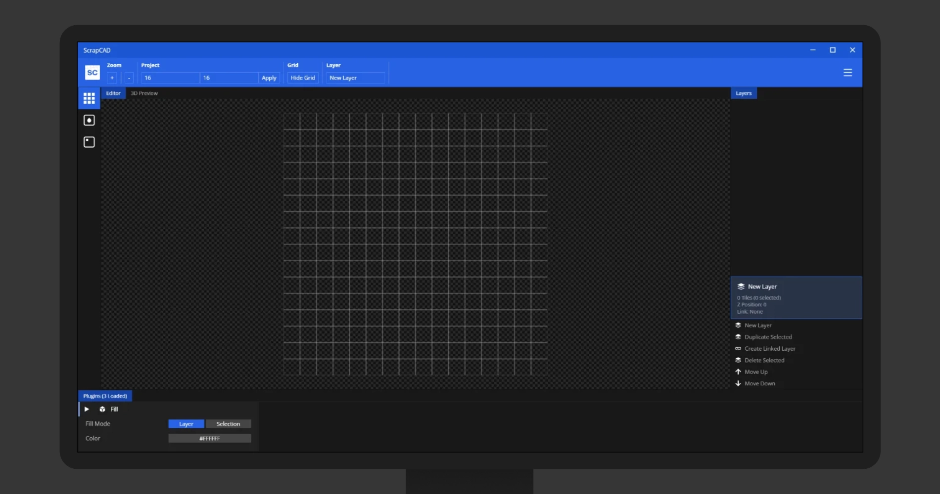Set Fill Mode to Layer
940x494 pixels.
(186, 424)
